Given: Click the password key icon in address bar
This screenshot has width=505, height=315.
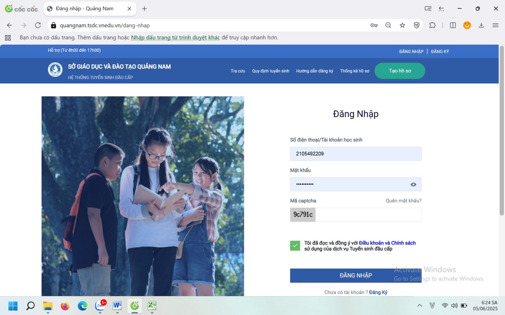Looking at the screenshot, I should (374, 25).
